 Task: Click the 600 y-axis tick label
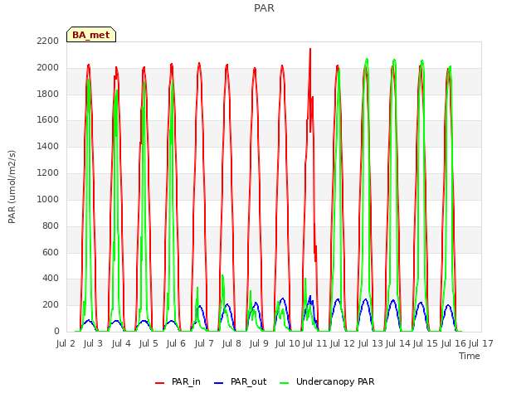51,252
